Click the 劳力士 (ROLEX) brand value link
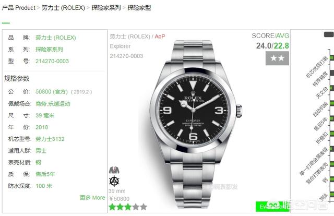This screenshot has height=216, width=334. pyautogui.click(x=56, y=38)
